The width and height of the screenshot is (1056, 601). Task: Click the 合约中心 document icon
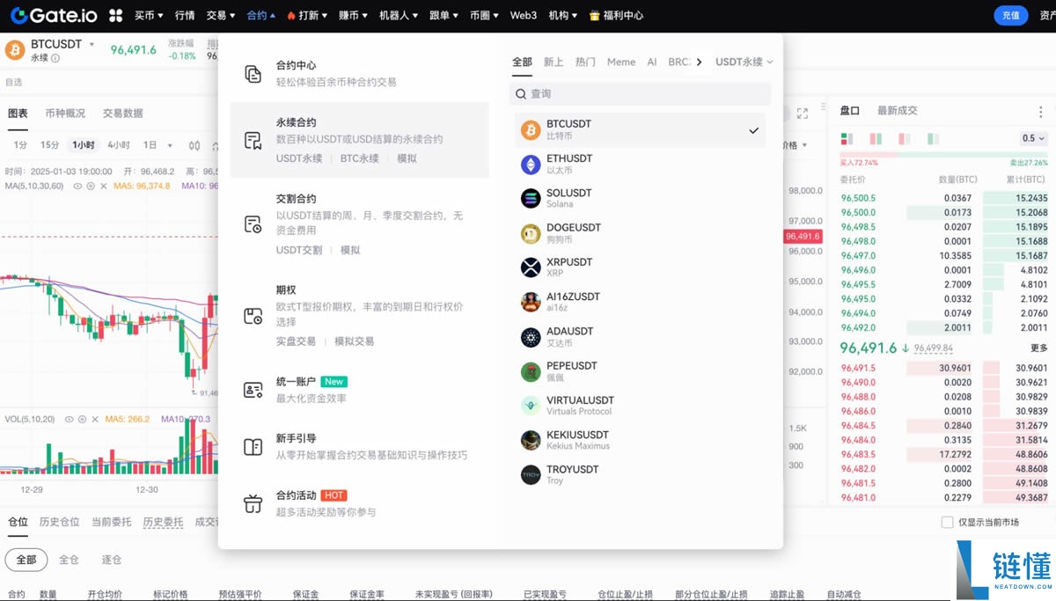click(253, 74)
